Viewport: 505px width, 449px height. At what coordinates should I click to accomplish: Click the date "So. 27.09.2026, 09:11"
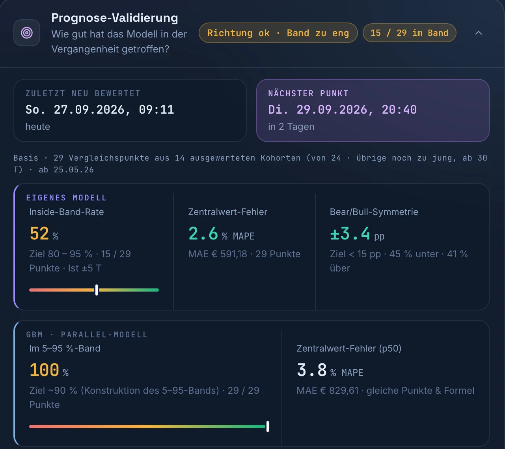coord(100,110)
